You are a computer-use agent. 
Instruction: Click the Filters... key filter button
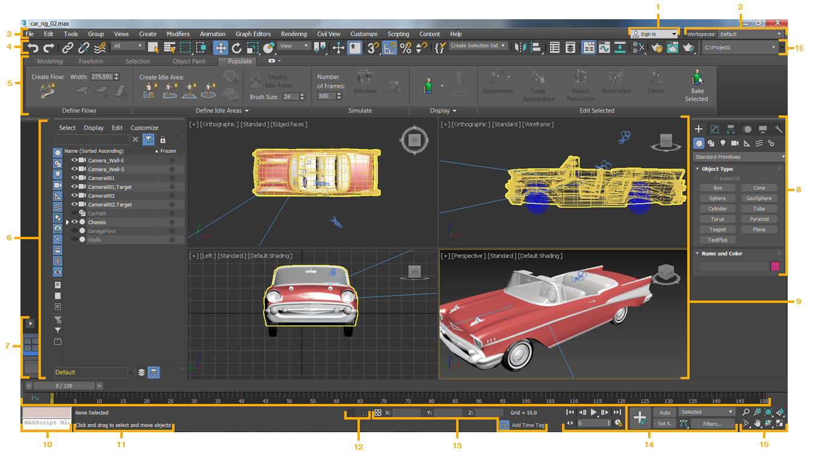coord(712,424)
